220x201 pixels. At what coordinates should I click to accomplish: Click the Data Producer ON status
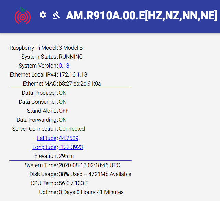(63, 93)
